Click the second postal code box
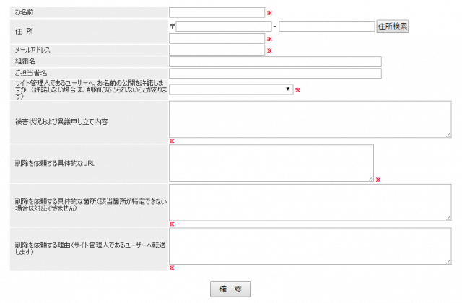This screenshot has height=303, width=462. coord(326,27)
